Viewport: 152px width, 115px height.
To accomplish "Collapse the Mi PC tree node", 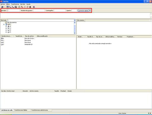I will pos(4,24).
